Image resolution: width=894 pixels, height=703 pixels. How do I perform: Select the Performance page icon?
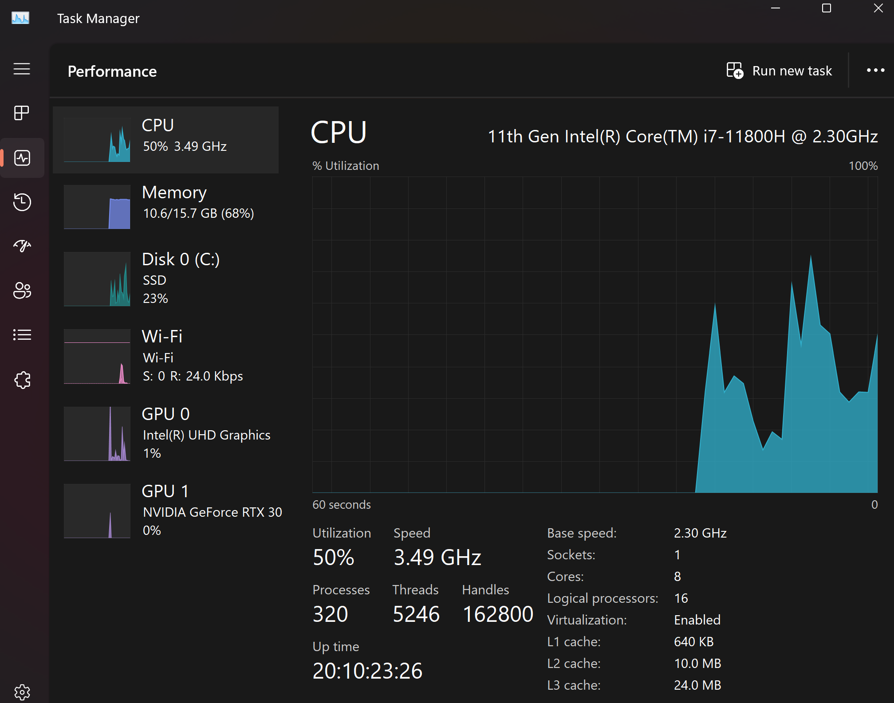[x=22, y=158]
